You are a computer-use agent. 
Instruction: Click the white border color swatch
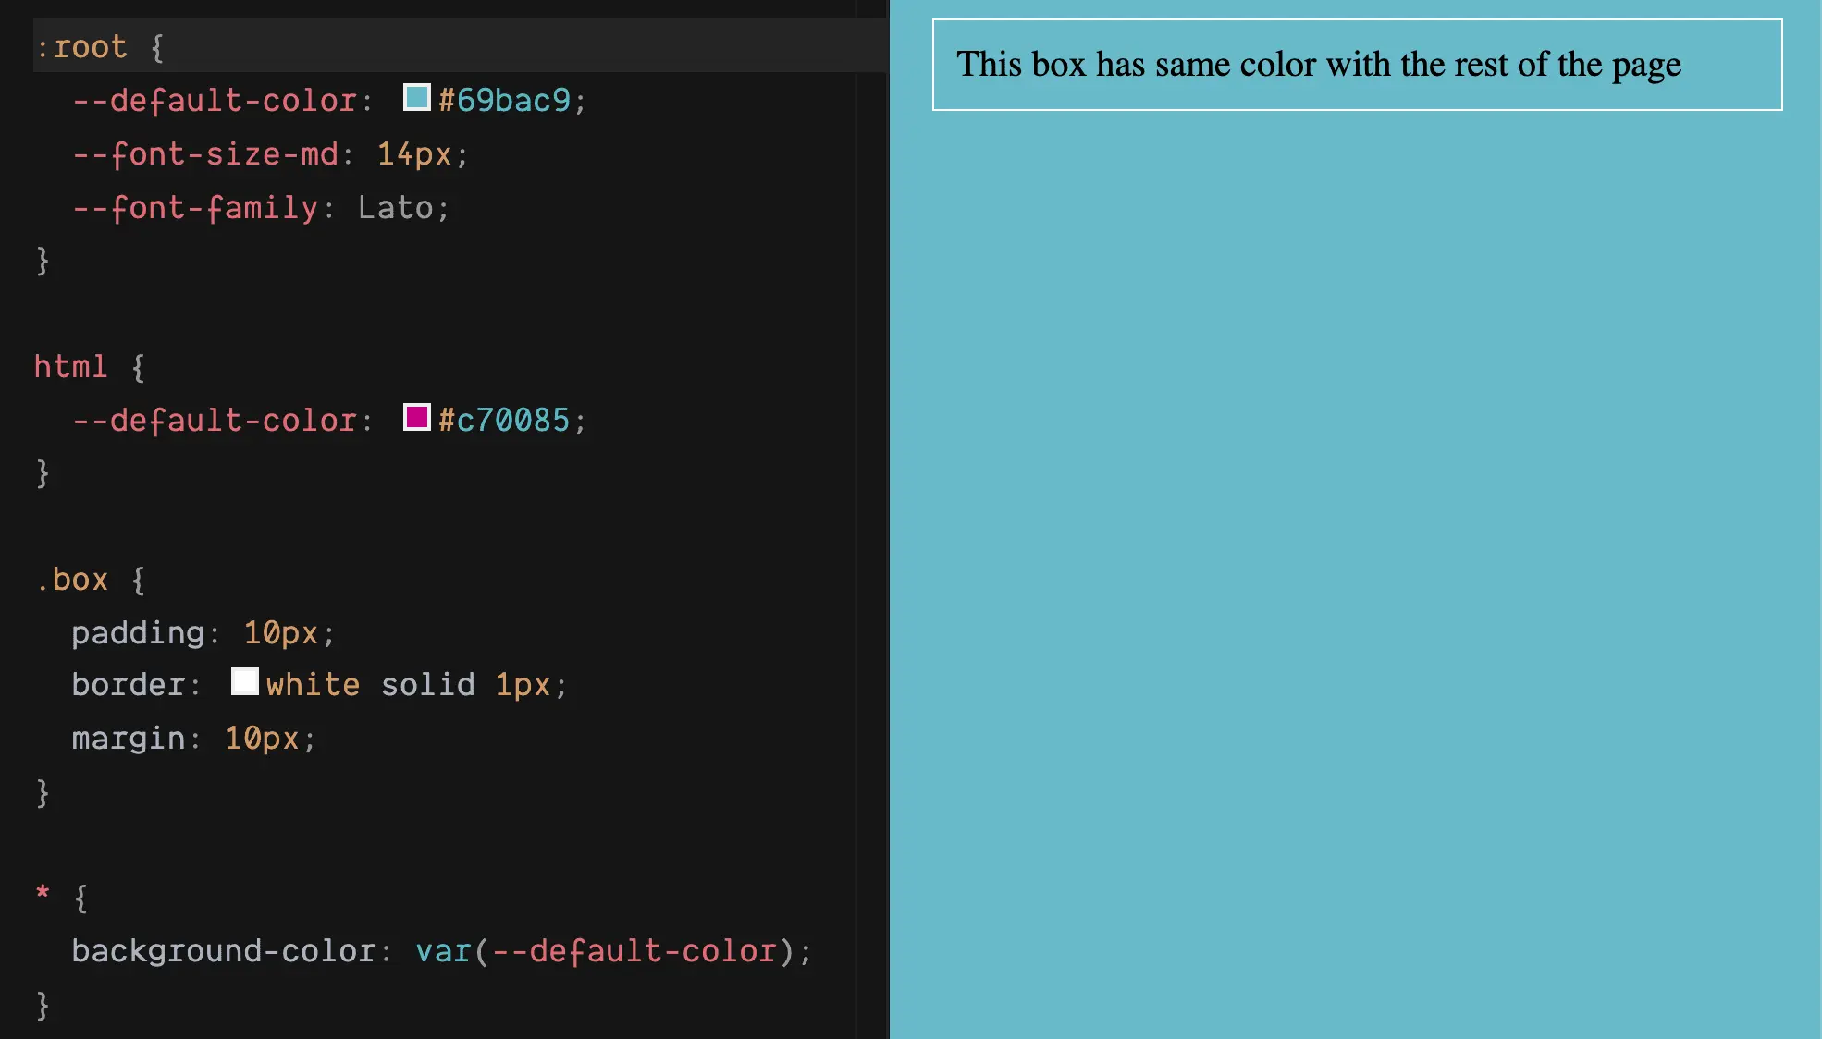click(x=245, y=681)
